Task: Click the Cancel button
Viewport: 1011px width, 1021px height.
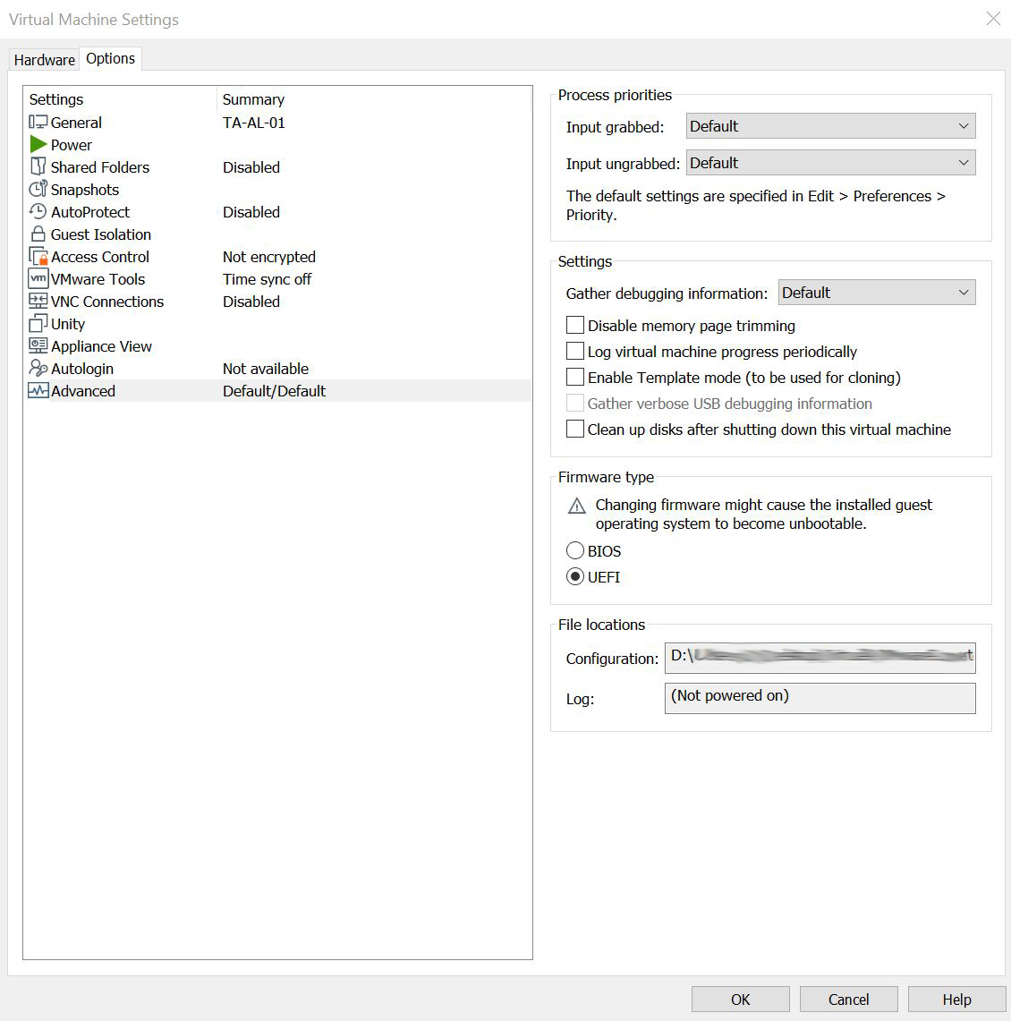Action: click(x=848, y=1000)
